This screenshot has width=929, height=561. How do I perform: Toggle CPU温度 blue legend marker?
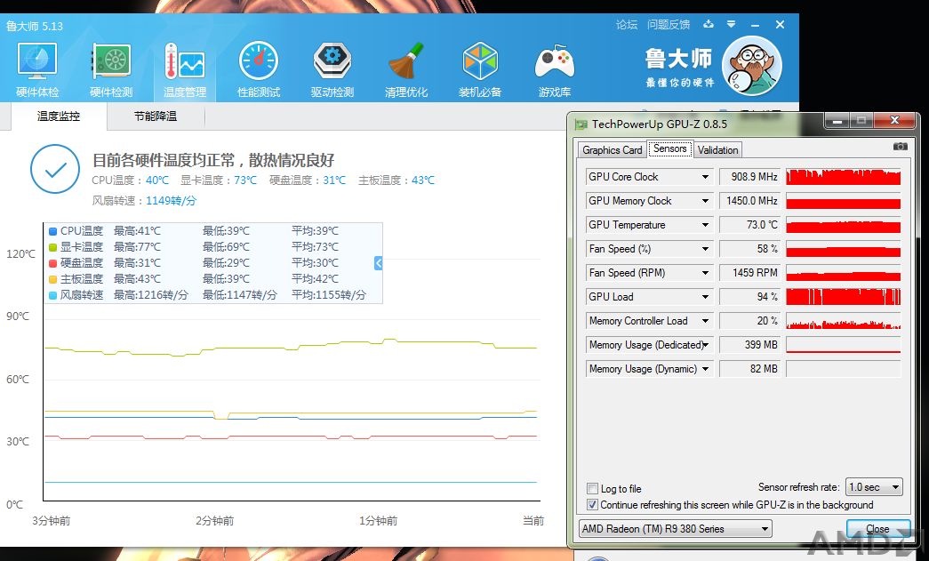(52, 231)
